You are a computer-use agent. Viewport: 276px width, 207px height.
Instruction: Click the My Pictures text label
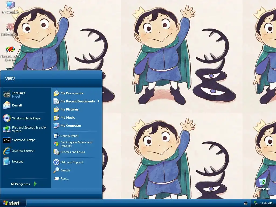(70, 109)
